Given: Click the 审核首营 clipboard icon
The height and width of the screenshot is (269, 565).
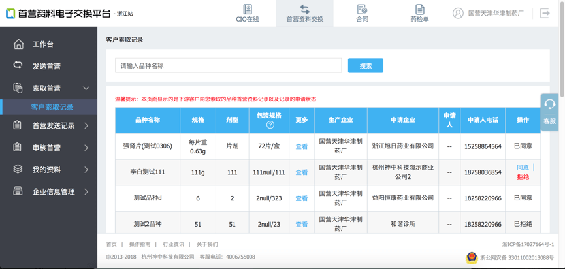Looking at the screenshot, I should [x=17, y=148].
